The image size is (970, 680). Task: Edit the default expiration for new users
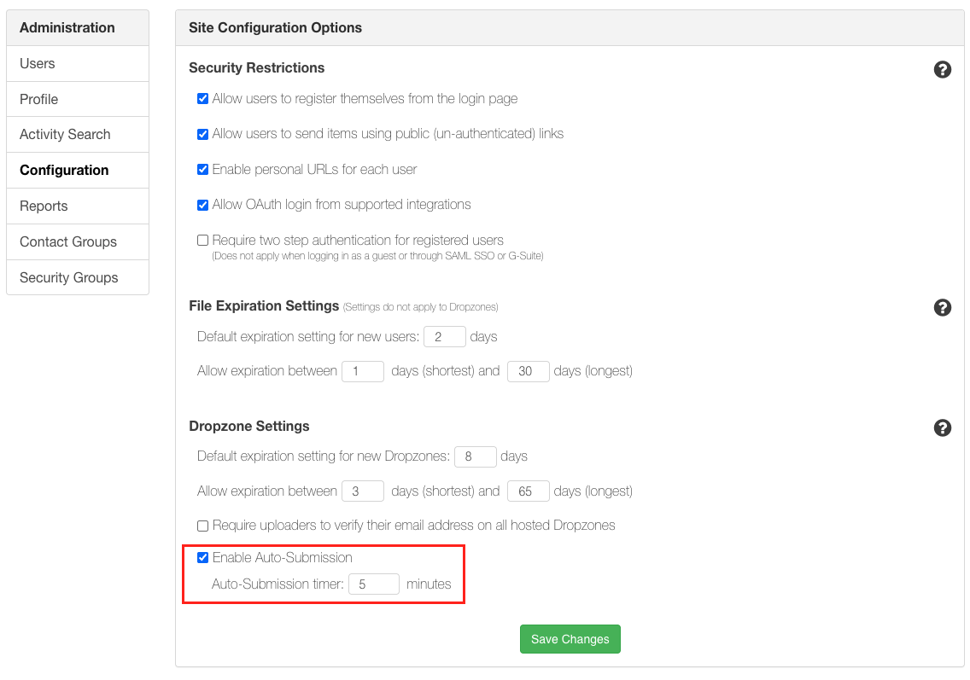(444, 336)
